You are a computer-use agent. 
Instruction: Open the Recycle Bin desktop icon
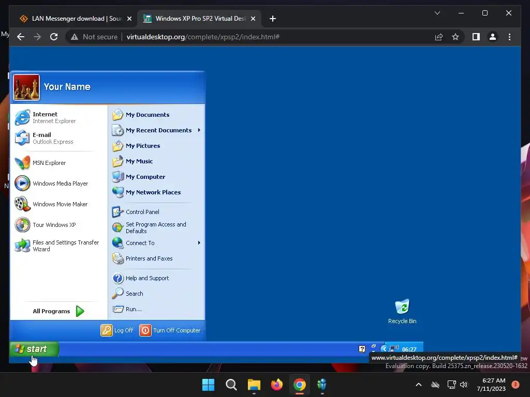tap(402, 311)
